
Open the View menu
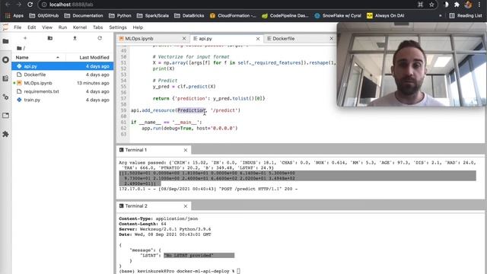coord(47,27)
